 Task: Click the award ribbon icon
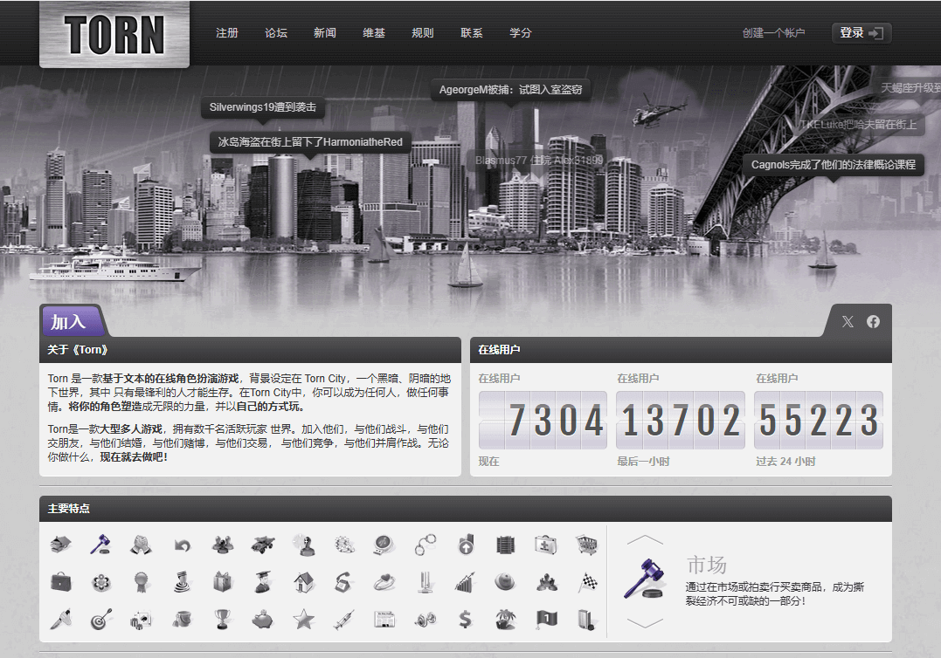[x=141, y=582]
